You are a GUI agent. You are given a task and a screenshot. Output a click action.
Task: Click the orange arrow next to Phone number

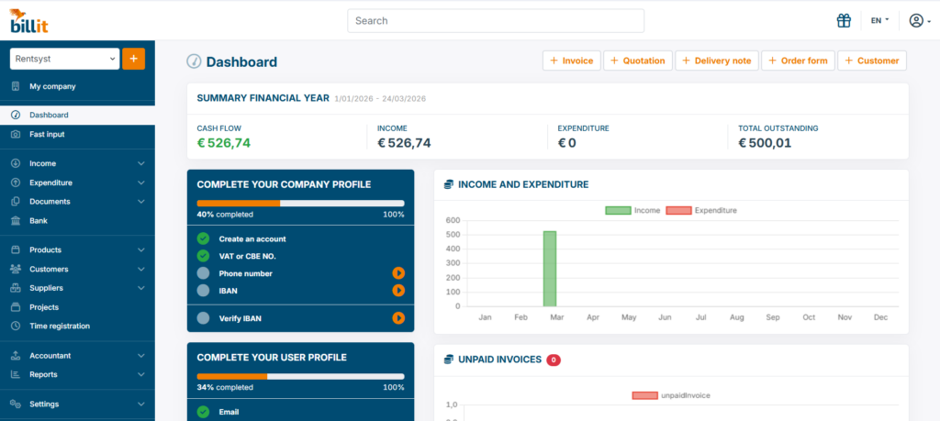tap(398, 273)
